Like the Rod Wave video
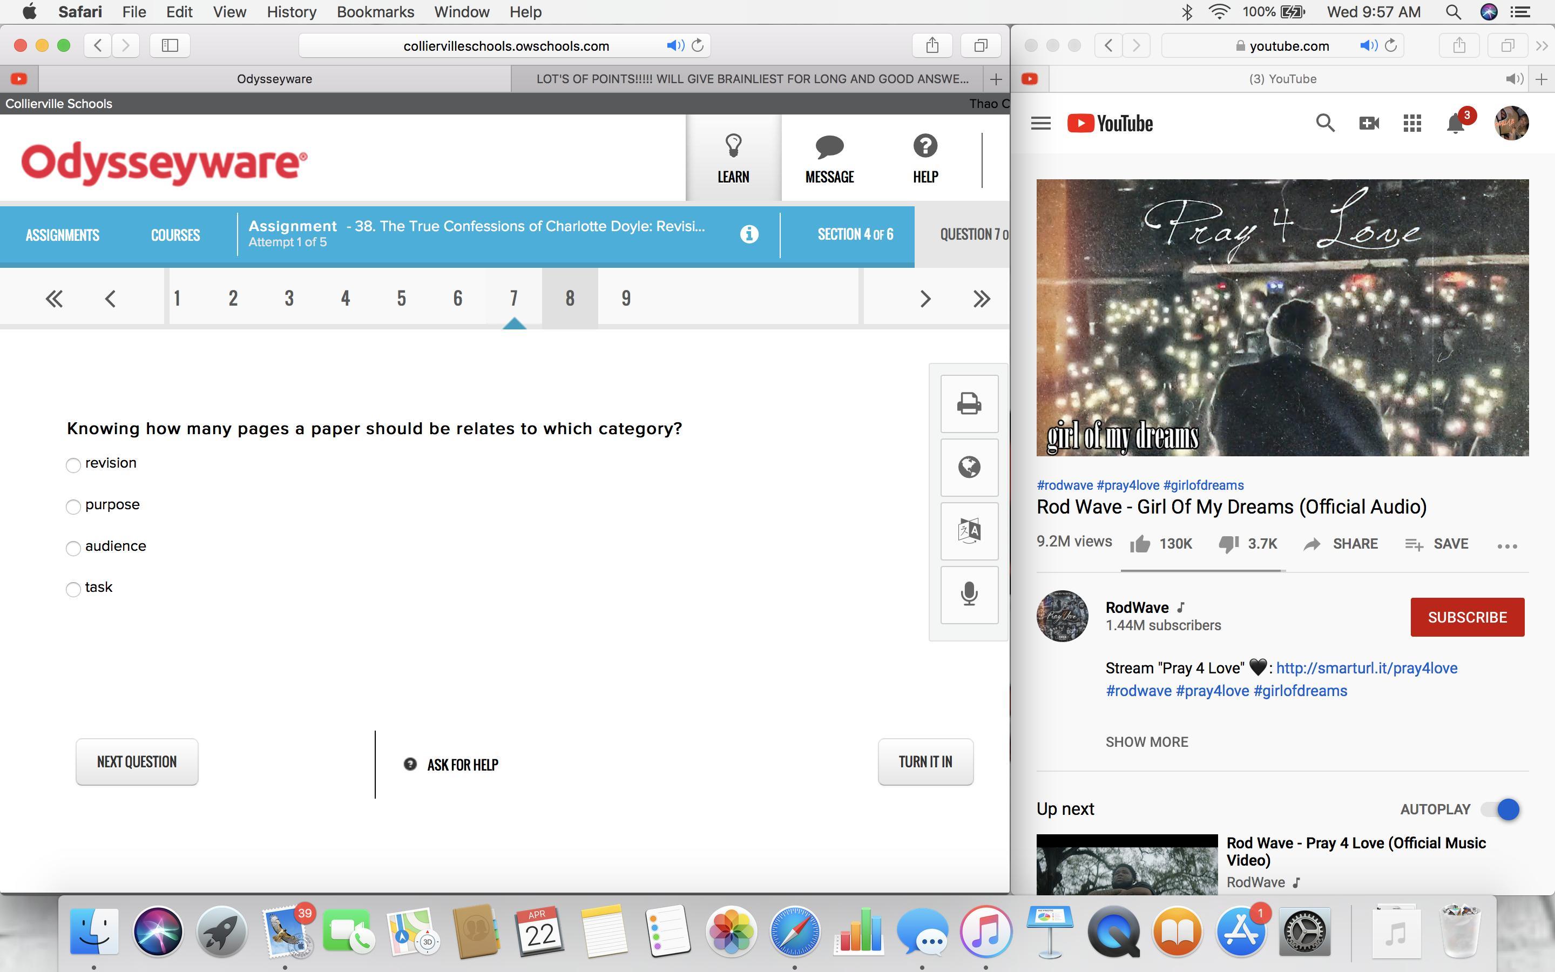Image resolution: width=1555 pixels, height=972 pixels. (1140, 544)
